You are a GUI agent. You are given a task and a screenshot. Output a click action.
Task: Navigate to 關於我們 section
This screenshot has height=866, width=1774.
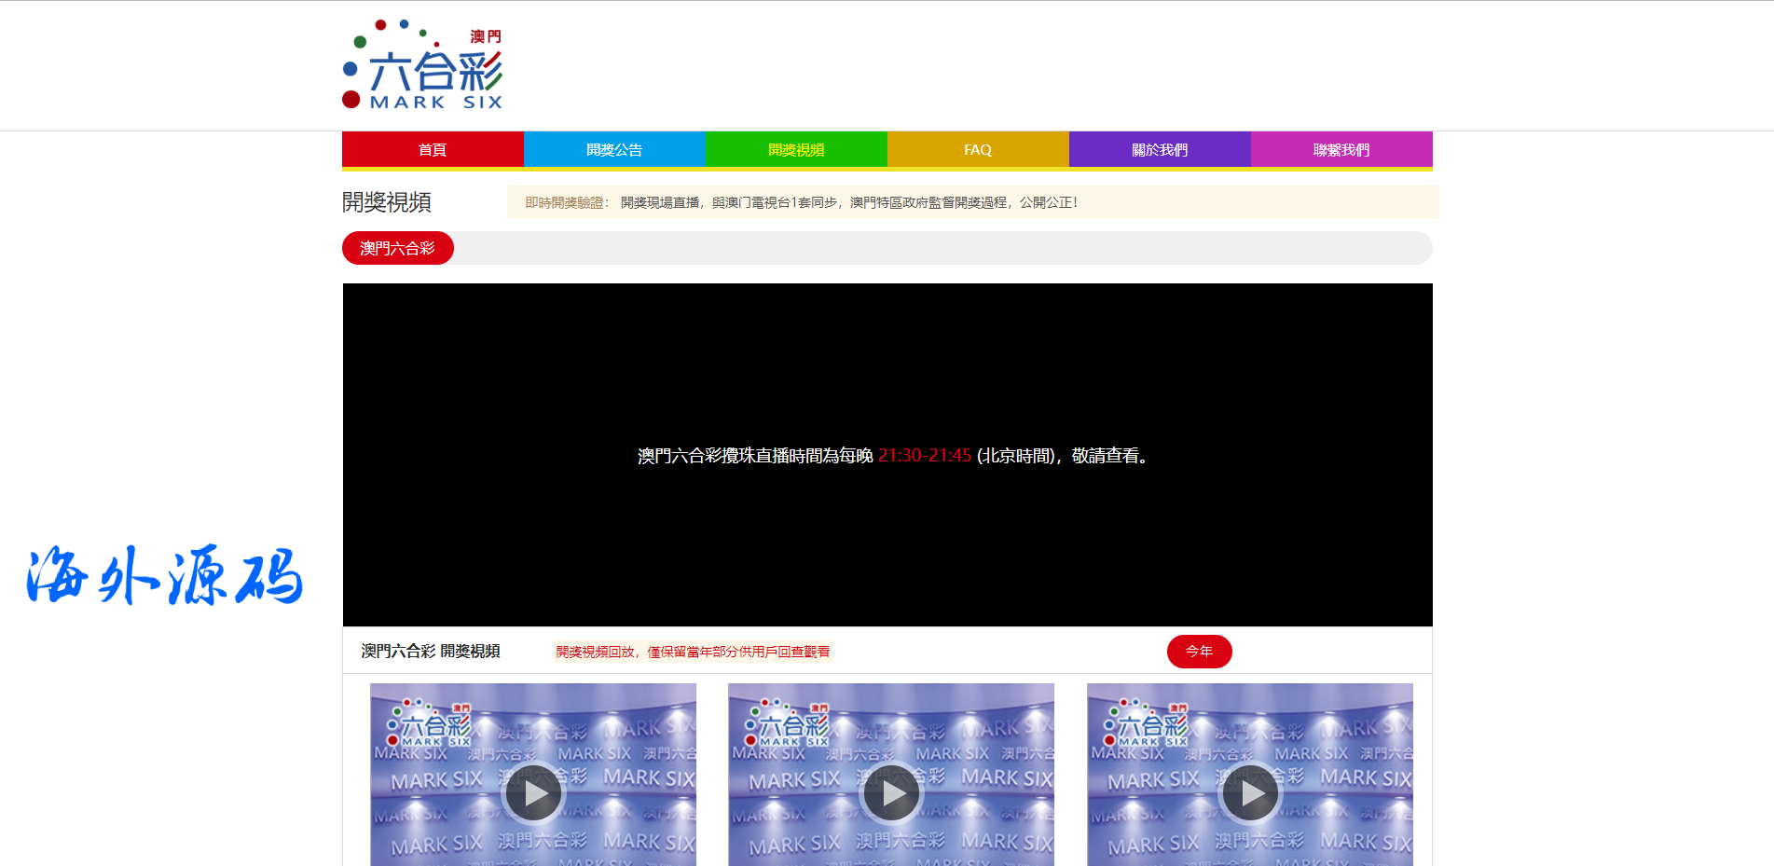point(1160,149)
